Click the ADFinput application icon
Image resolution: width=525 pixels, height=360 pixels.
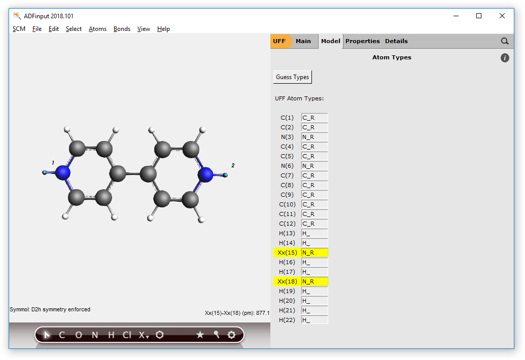click(x=17, y=16)
